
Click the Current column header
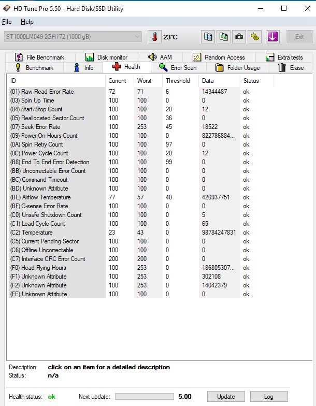point(120,81)
